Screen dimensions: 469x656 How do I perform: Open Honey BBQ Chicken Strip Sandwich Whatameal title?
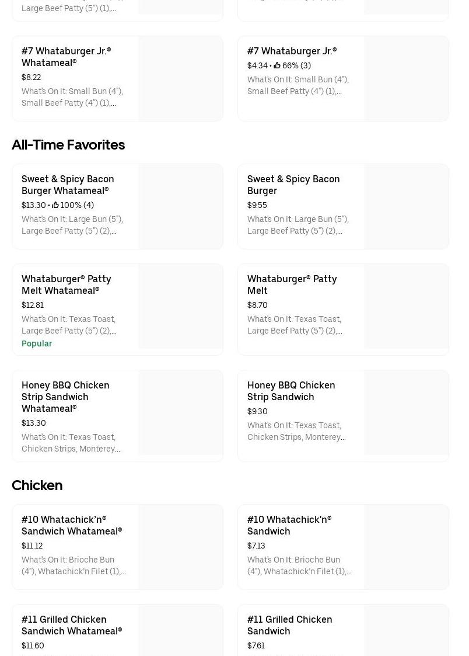point(65,397)
